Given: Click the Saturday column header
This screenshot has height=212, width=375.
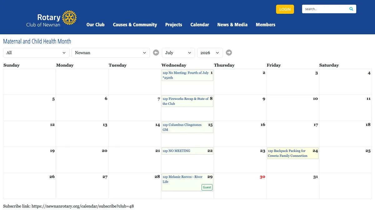Looking at the screenshot, I should coord(329,65).
